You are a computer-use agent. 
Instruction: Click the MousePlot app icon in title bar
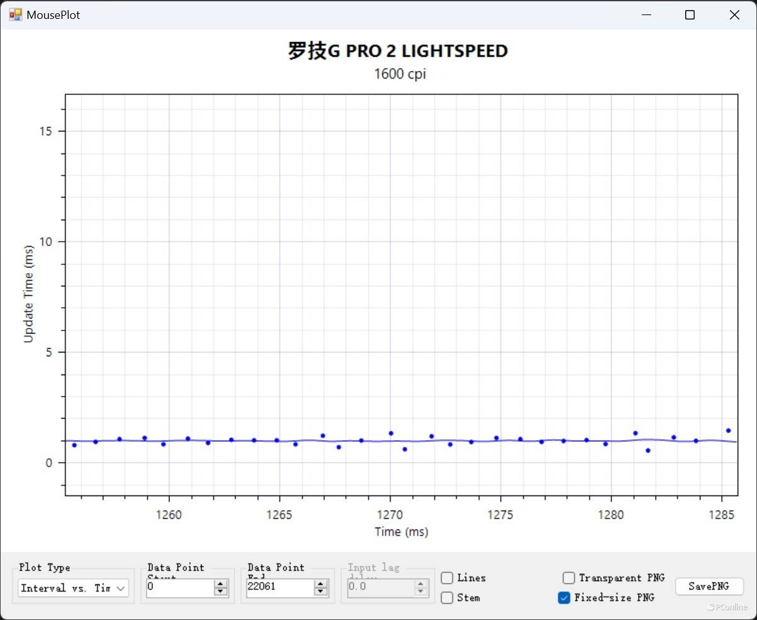[x=15, y=14]
